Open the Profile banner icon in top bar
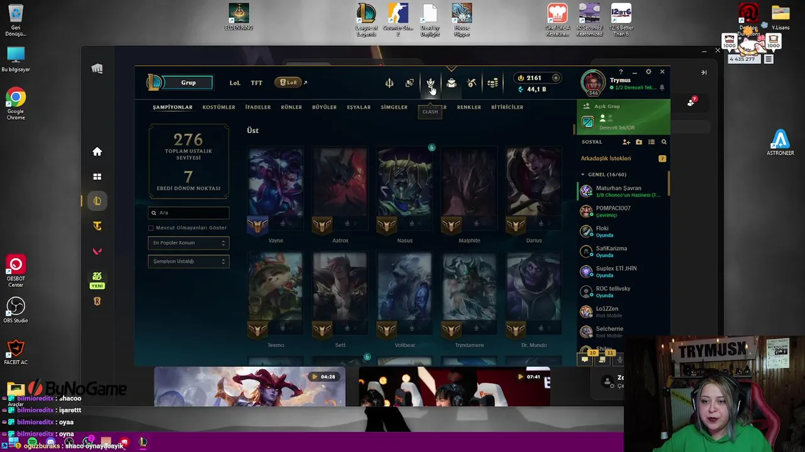 389,83
